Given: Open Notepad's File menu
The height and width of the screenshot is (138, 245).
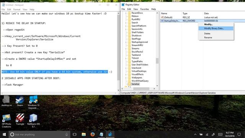Looking at the screenshot, I should [x=3, y=9].
